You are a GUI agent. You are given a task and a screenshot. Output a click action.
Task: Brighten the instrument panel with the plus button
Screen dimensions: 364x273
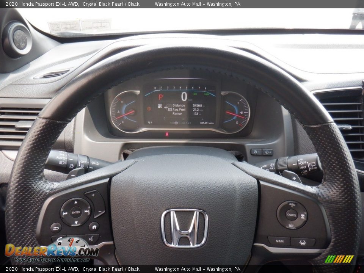pyautogui.click(x=267, y=152)
